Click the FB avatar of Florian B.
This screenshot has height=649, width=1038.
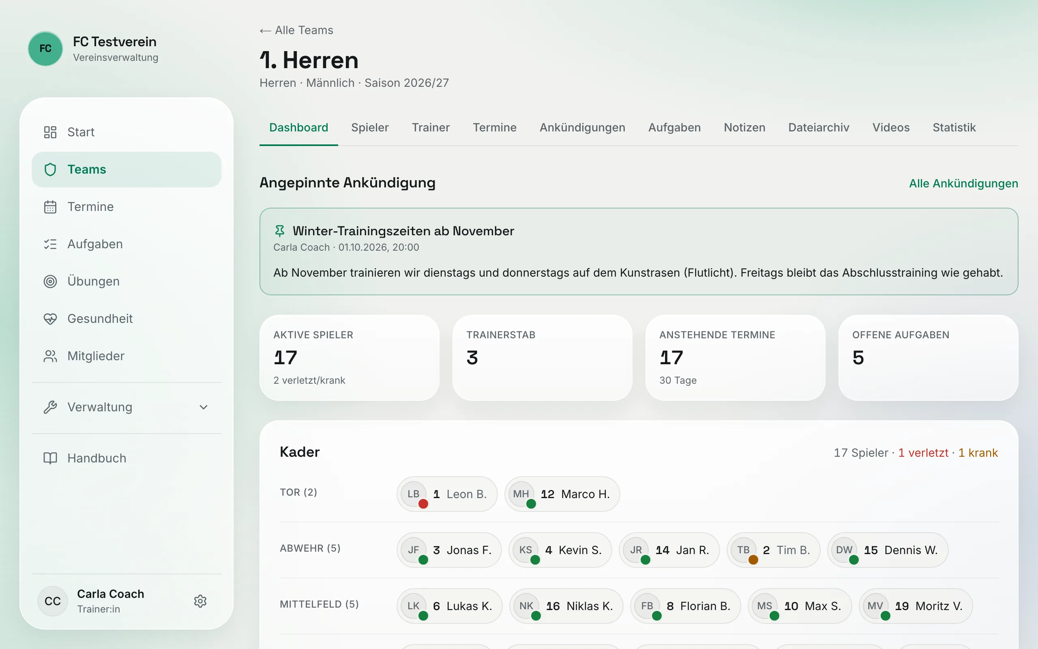pyautogui.click(x=647, y=606)
